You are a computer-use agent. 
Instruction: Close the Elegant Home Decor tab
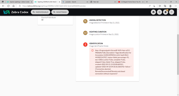coord(143,2)
